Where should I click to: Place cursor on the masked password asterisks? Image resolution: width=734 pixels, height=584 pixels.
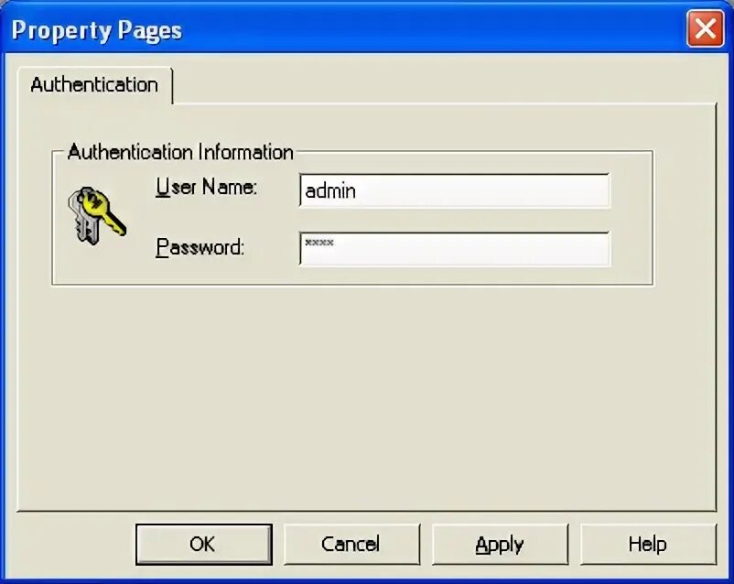[x=319, y=243]
